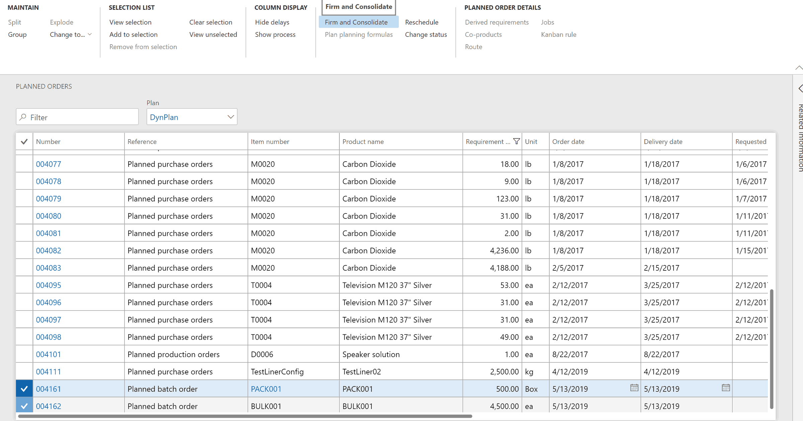
Task: Click the Split order icon
Action: tap(14, 22)
